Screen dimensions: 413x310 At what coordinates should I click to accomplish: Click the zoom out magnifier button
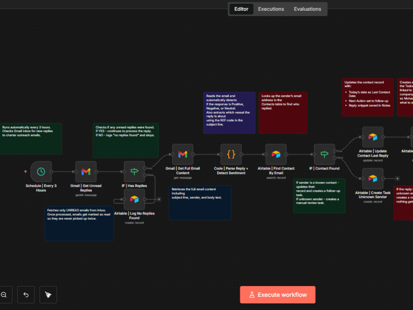click(4, 295)
